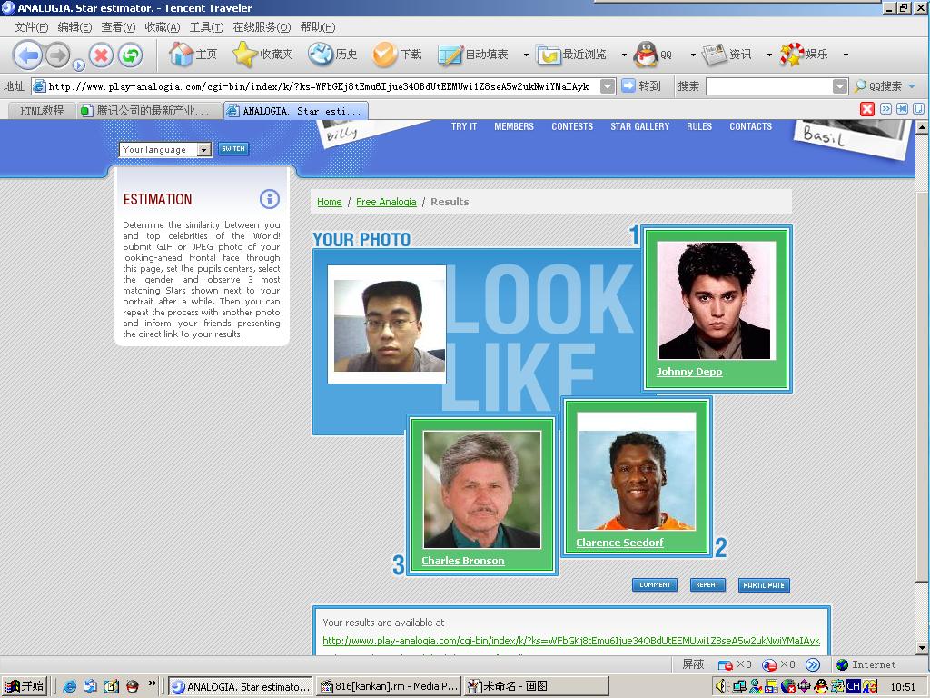The height and width of the screenshot is (698, 930).
Task: Click the QQ penguin toolbar button
Action: click(x=653, y=54)
